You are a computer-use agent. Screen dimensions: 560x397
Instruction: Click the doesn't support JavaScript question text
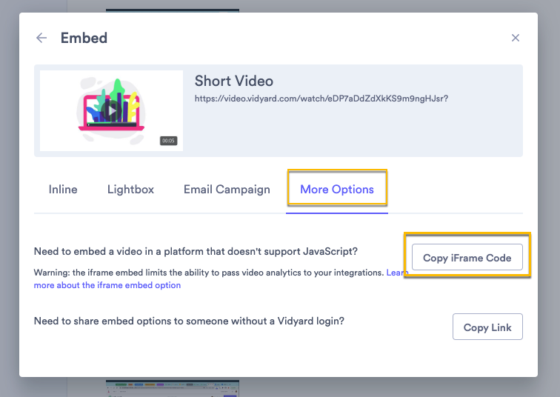[196, 251]
